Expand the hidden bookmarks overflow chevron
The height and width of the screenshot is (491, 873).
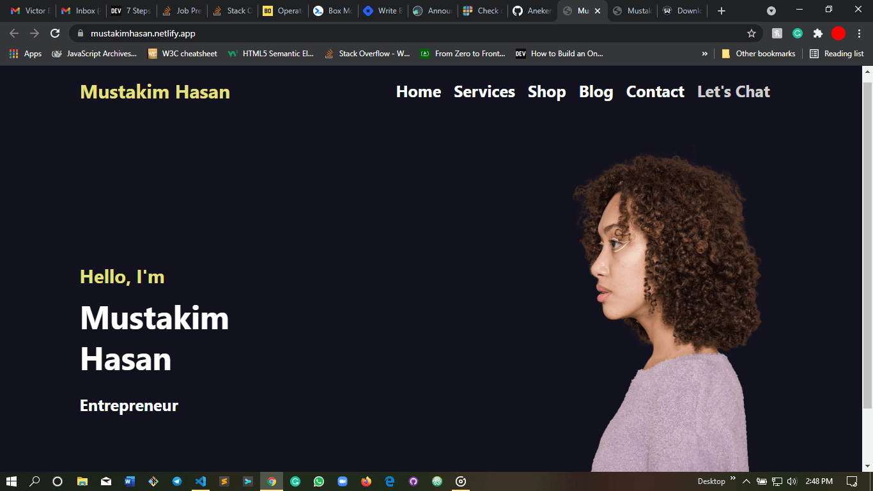tap(705, 54)
